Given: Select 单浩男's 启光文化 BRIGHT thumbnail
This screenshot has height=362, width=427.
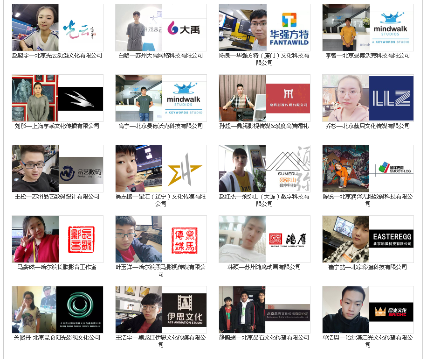Looking at the screenshot, I should tap(368, 310).
